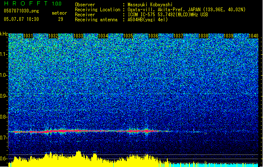Click the 'Observer' label
Image resolution: width=263 pixels, height=167 pixels.
tap(85, 5)
